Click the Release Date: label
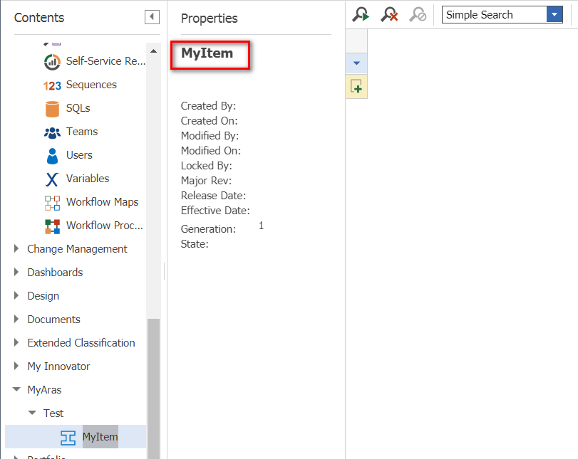The width and height of the screenshot is (578, 459). pyautogui.click(x=213, y=196)
